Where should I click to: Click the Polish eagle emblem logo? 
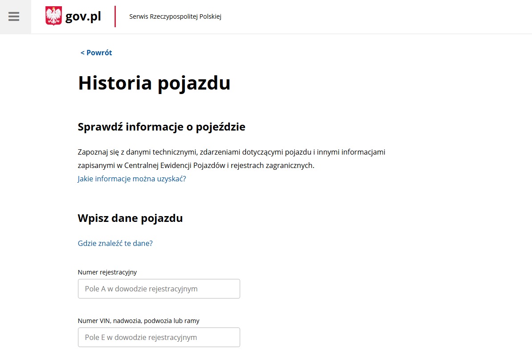click(53, 16)
